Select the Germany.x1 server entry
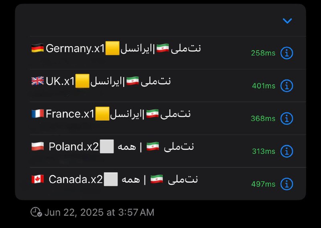The image size is (321, 228). [168, 53]
